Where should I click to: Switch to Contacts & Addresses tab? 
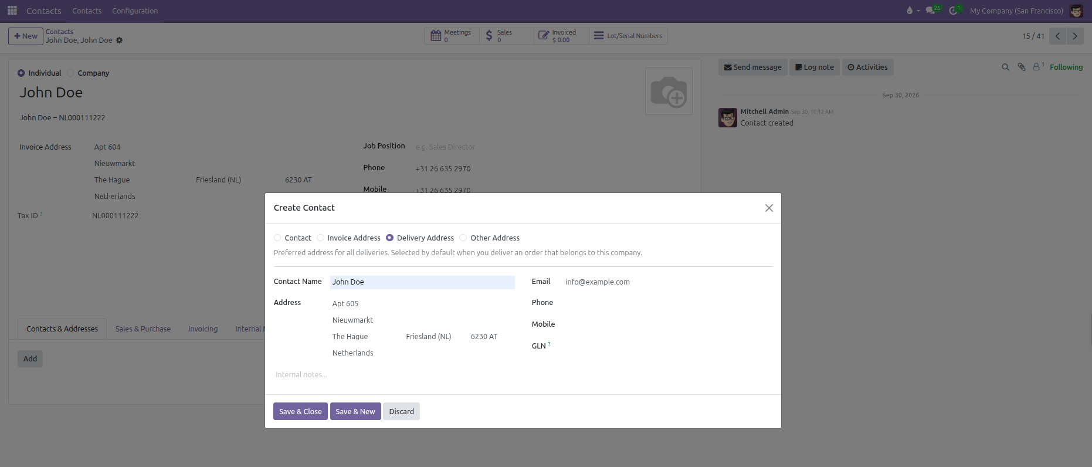[62, 329]
